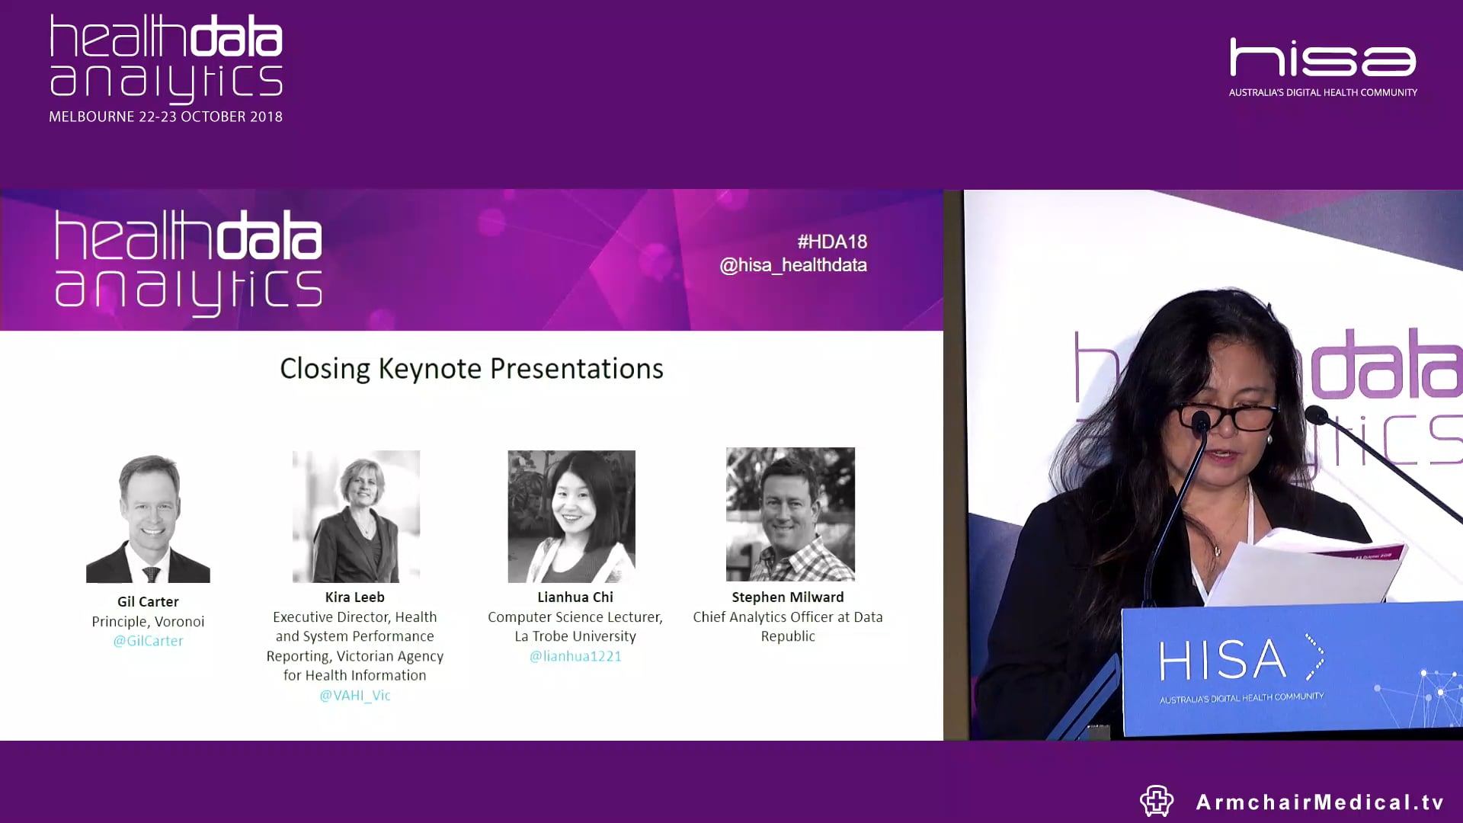The image size is (1463, 823).
Task: Open the @lianhua1221 Twitter handle
Action: click(575, 656)
